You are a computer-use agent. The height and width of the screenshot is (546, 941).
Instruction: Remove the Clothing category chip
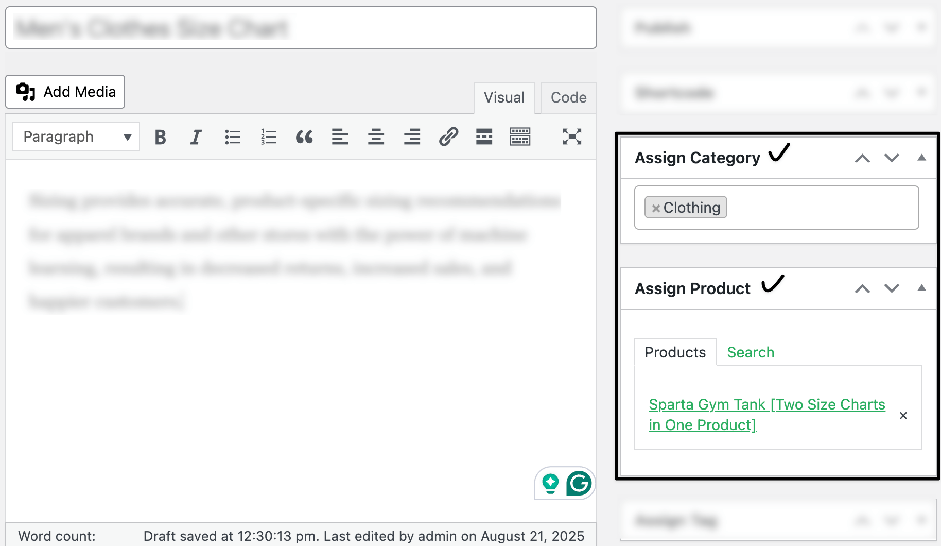pos(656,208)
